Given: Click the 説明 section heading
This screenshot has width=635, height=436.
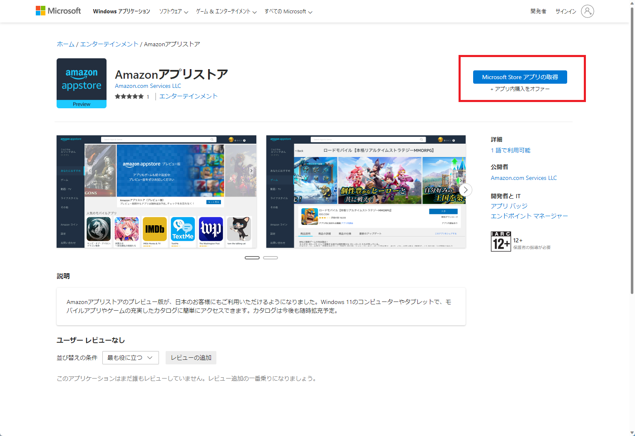Looking at the screenshot, I should (63, 276).
